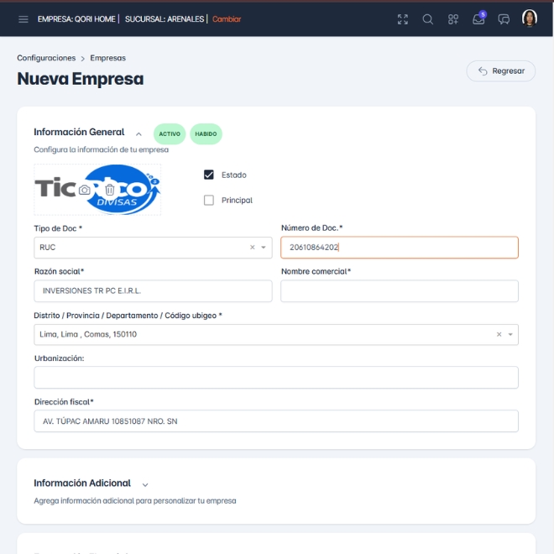Image resolution: width=554 pixels, height=554 pixels.
Task: Click the Cambiar link
Action: (227, 19)
